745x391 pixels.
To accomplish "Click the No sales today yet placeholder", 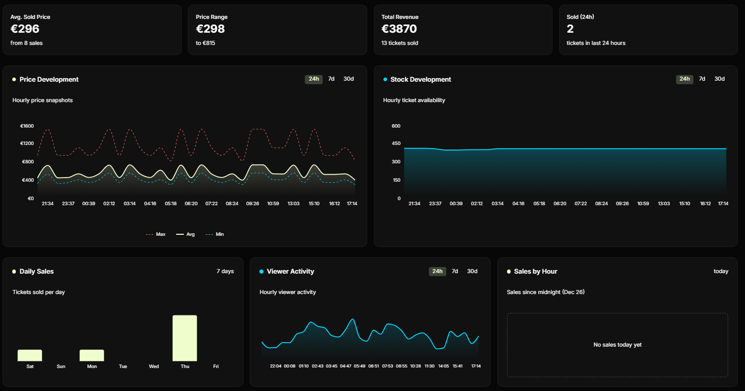I will click(x=617, y=345).
